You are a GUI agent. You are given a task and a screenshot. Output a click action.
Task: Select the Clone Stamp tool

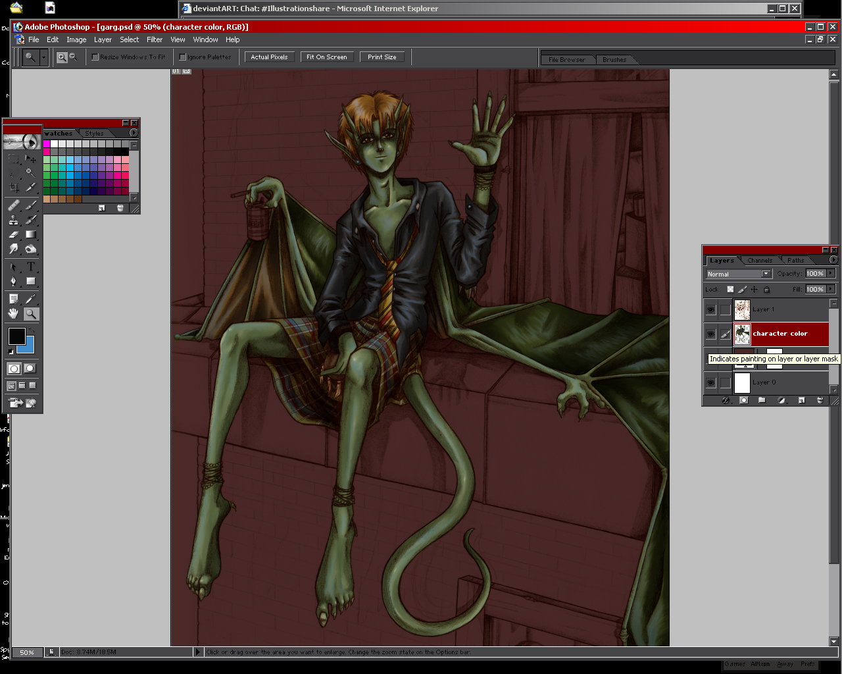[14, 220]
